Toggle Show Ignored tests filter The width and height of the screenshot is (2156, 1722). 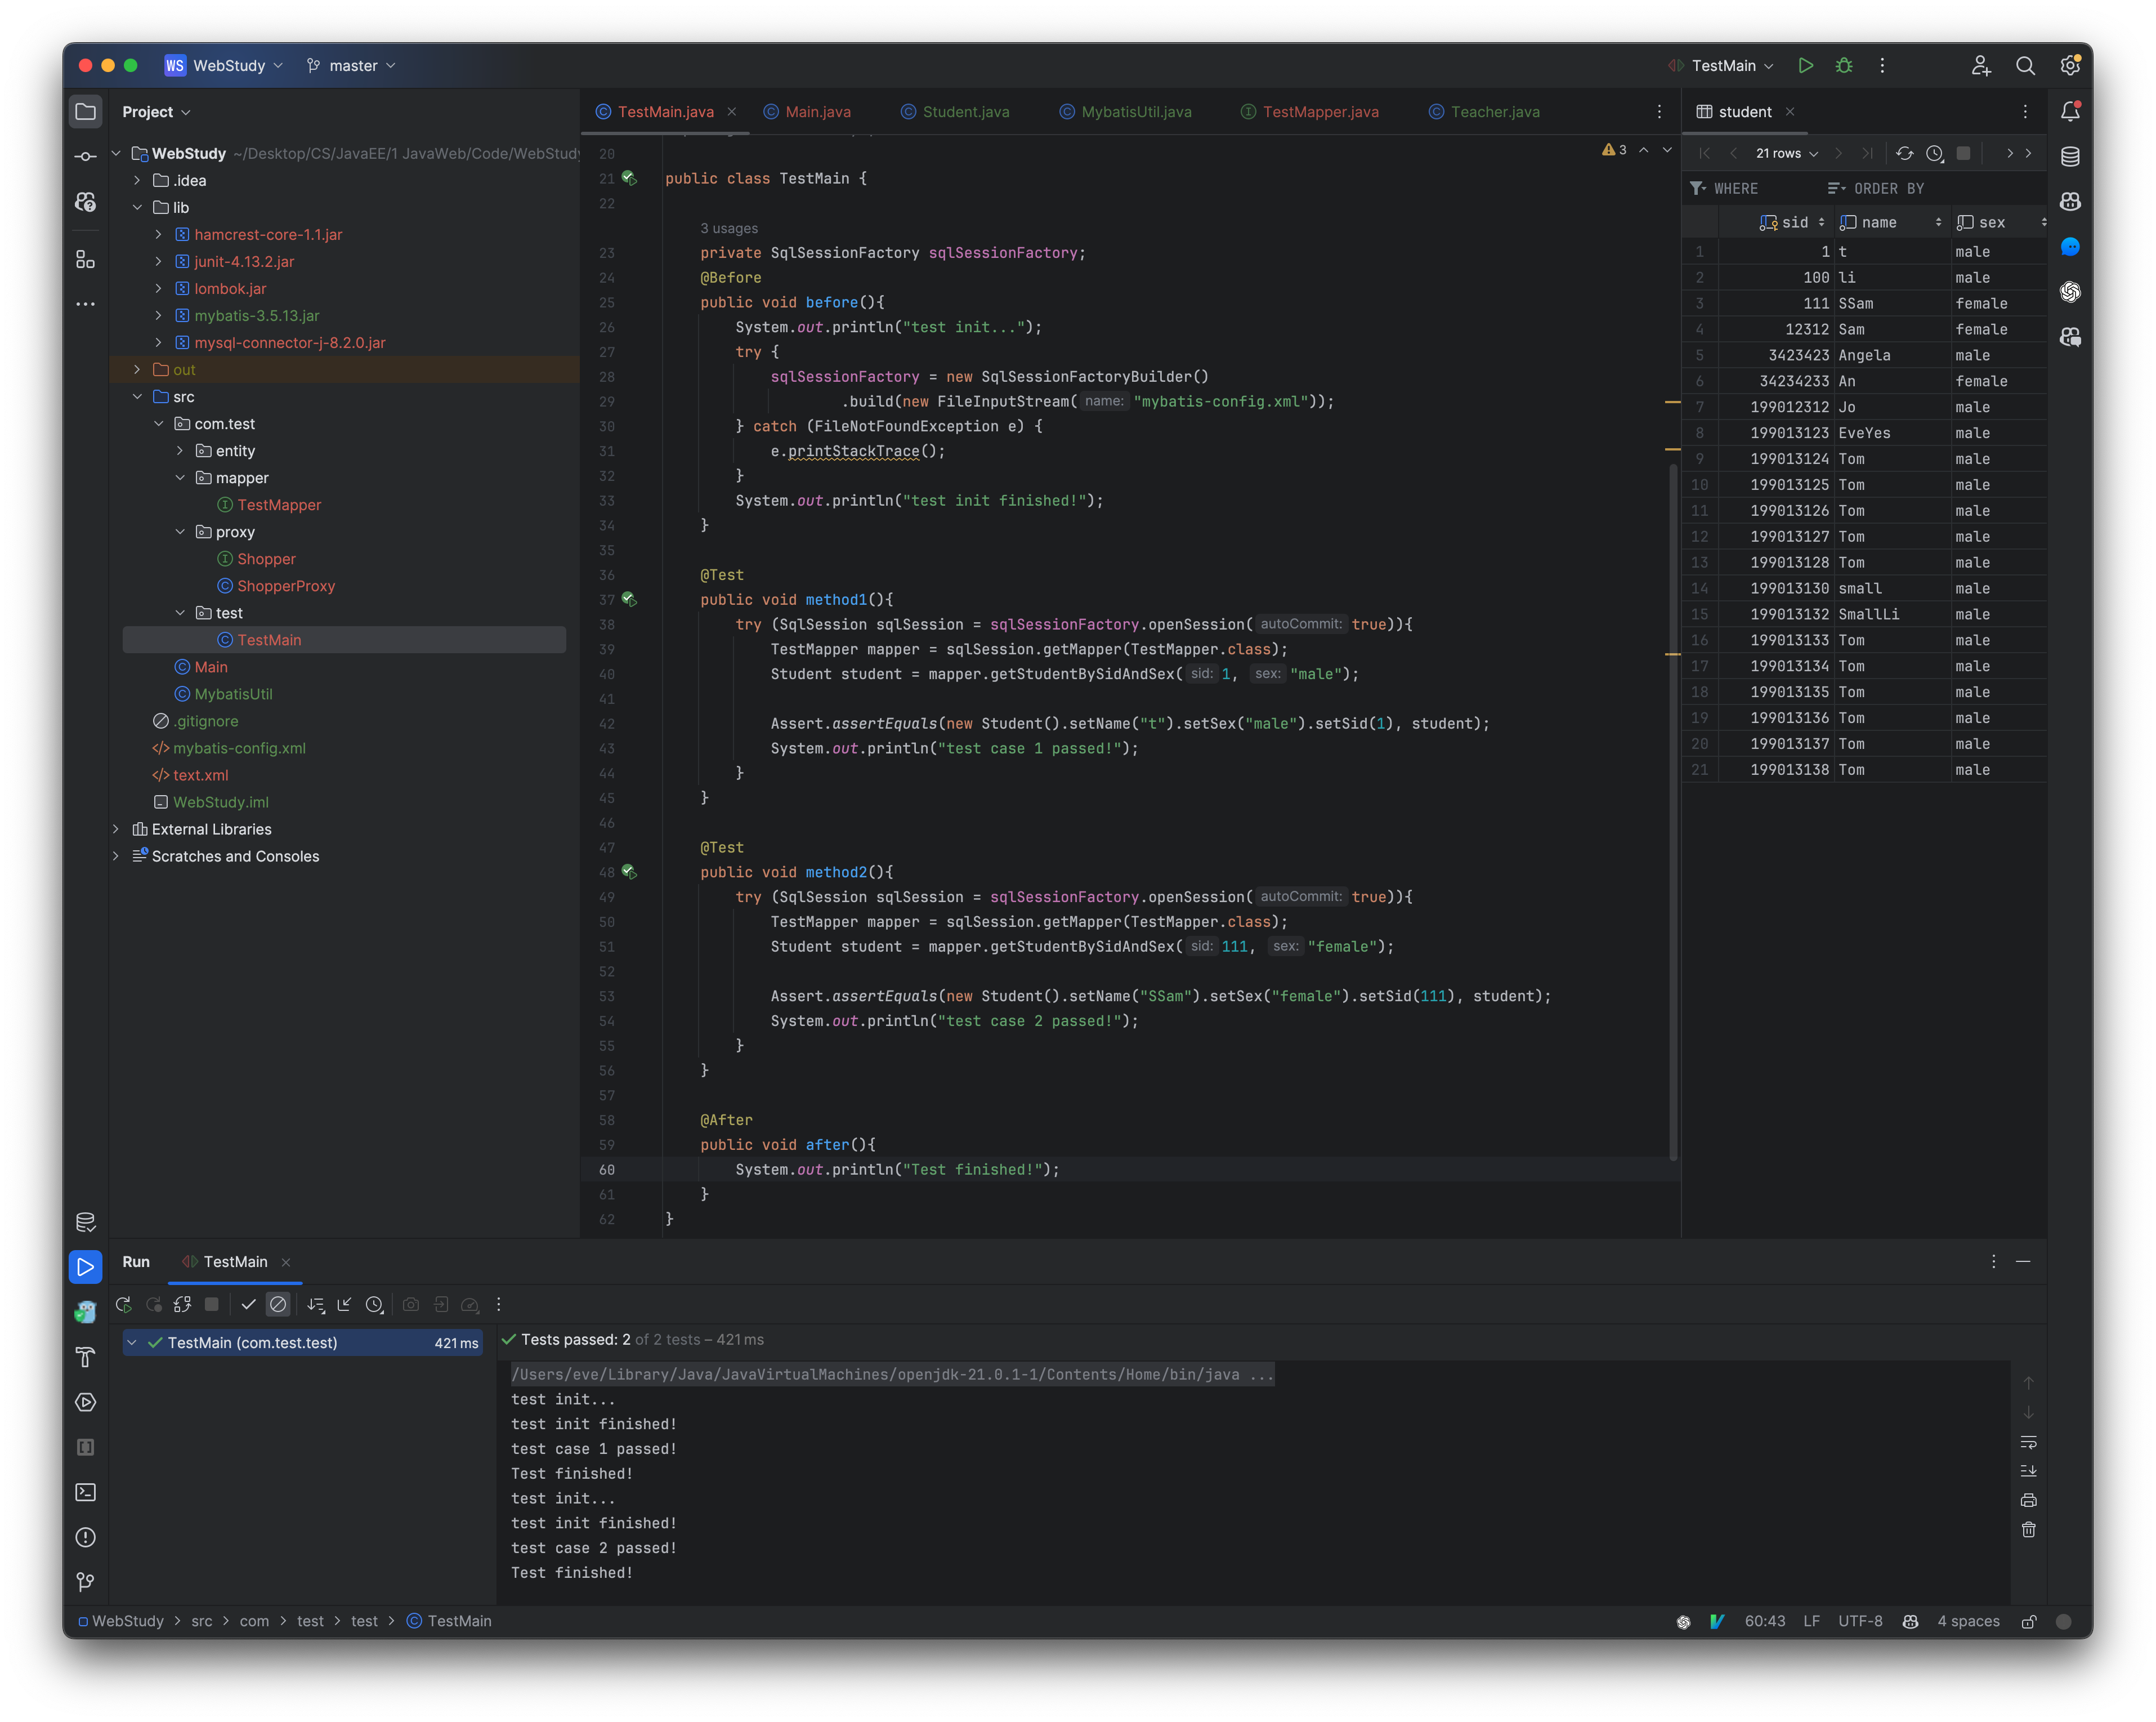pos(278,1305)
